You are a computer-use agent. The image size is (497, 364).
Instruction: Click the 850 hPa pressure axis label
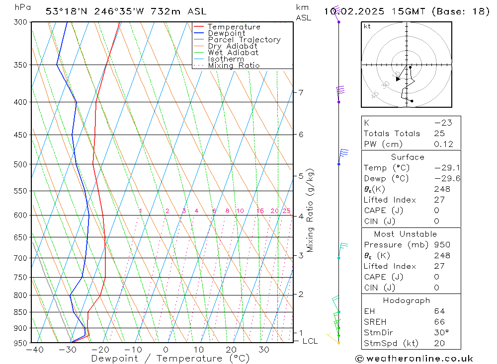click(x=20, y=312)
